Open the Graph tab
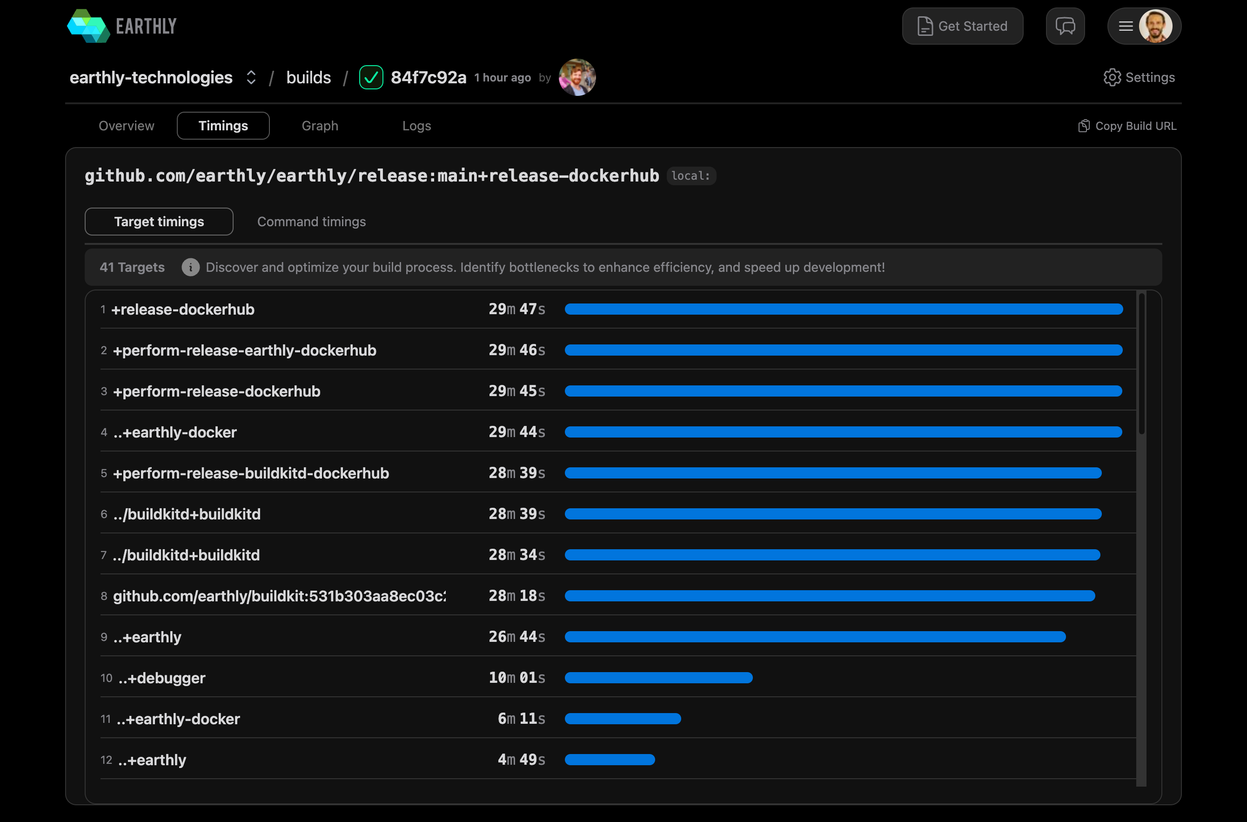The width and height of the screenshot is (1247, 822). coord(320,126)
